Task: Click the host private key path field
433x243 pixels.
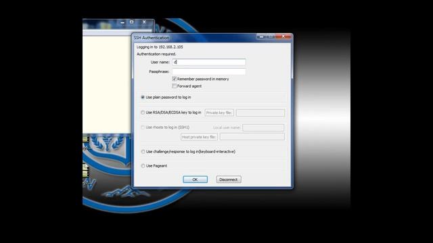Action: (x=252, y=137)
